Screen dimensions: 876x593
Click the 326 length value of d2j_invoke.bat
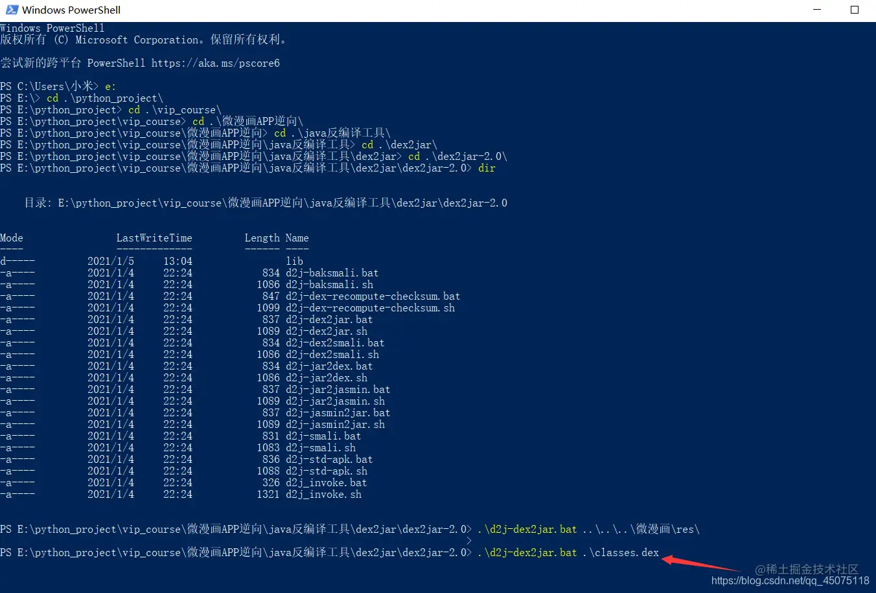coord(271,483)
